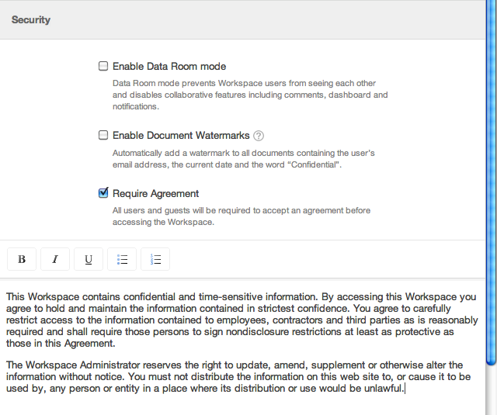Screen dimensions: 497x415
Task: Apply italic formatting with the I button
Action: (x=55, y=259)
